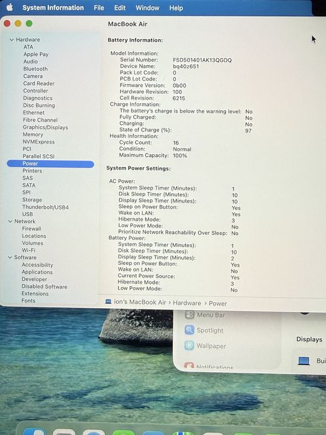This screenshot has width=326, height=435.
Task: Select Volumes under Network
Action: [x=32, y=243]
